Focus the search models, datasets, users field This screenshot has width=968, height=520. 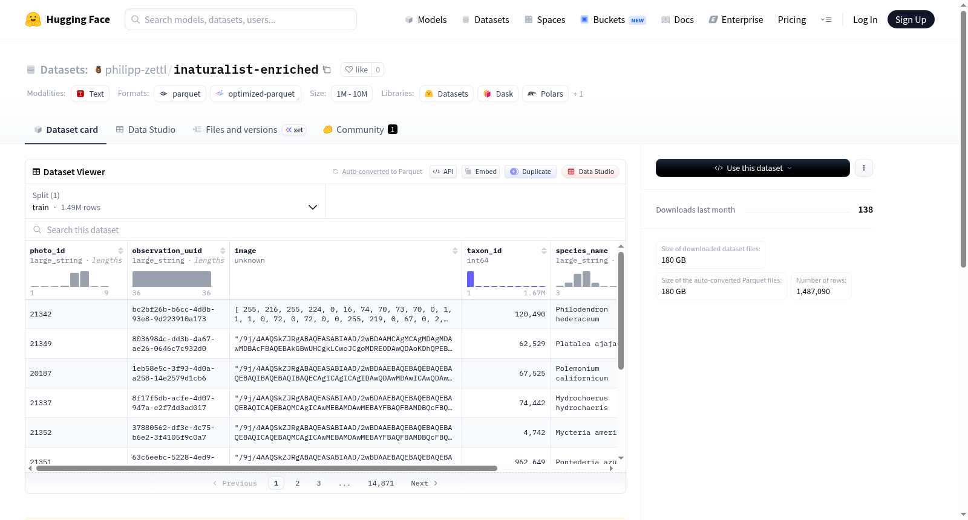[x=241, y=19]
